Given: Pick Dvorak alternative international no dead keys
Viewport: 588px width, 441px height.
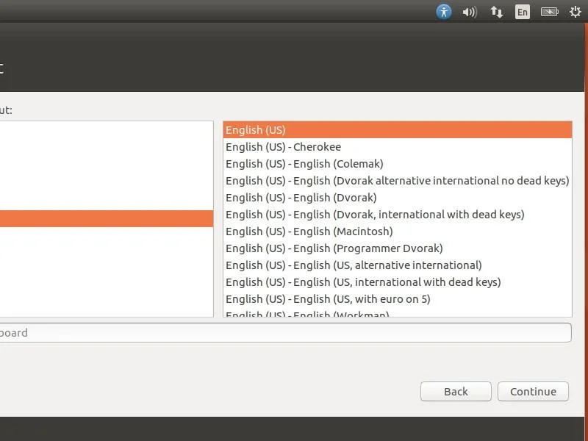Looking at the screenshot, I should point(398,180).
